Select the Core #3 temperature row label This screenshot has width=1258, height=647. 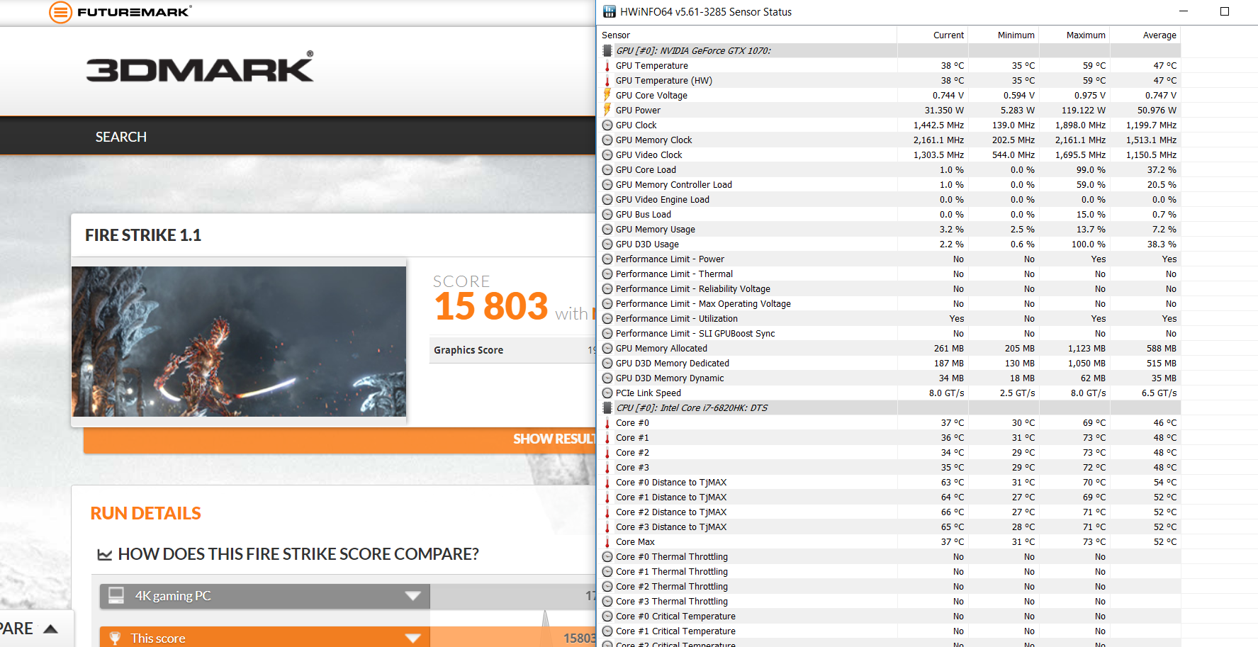click(632, 467)
